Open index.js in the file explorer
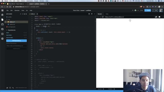The width and height of the screenshot is (164, 92). 16,22
